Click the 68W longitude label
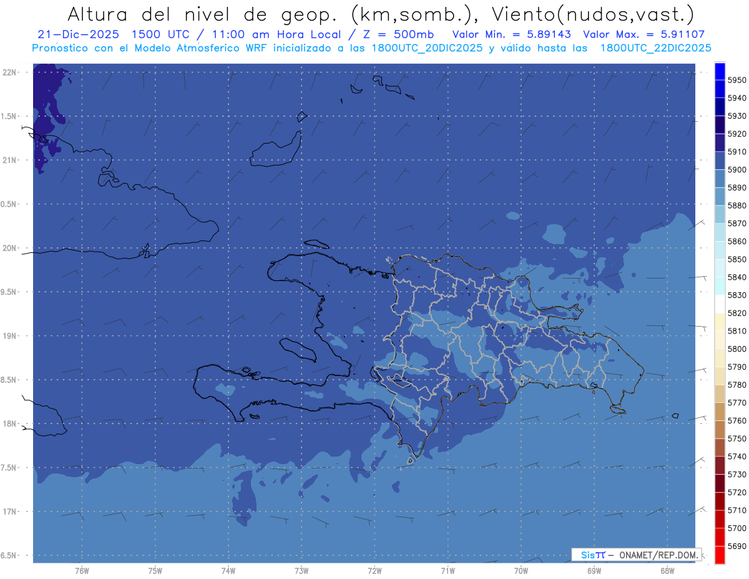This screenshot has height=579, width=749. (x=667, y=571)
